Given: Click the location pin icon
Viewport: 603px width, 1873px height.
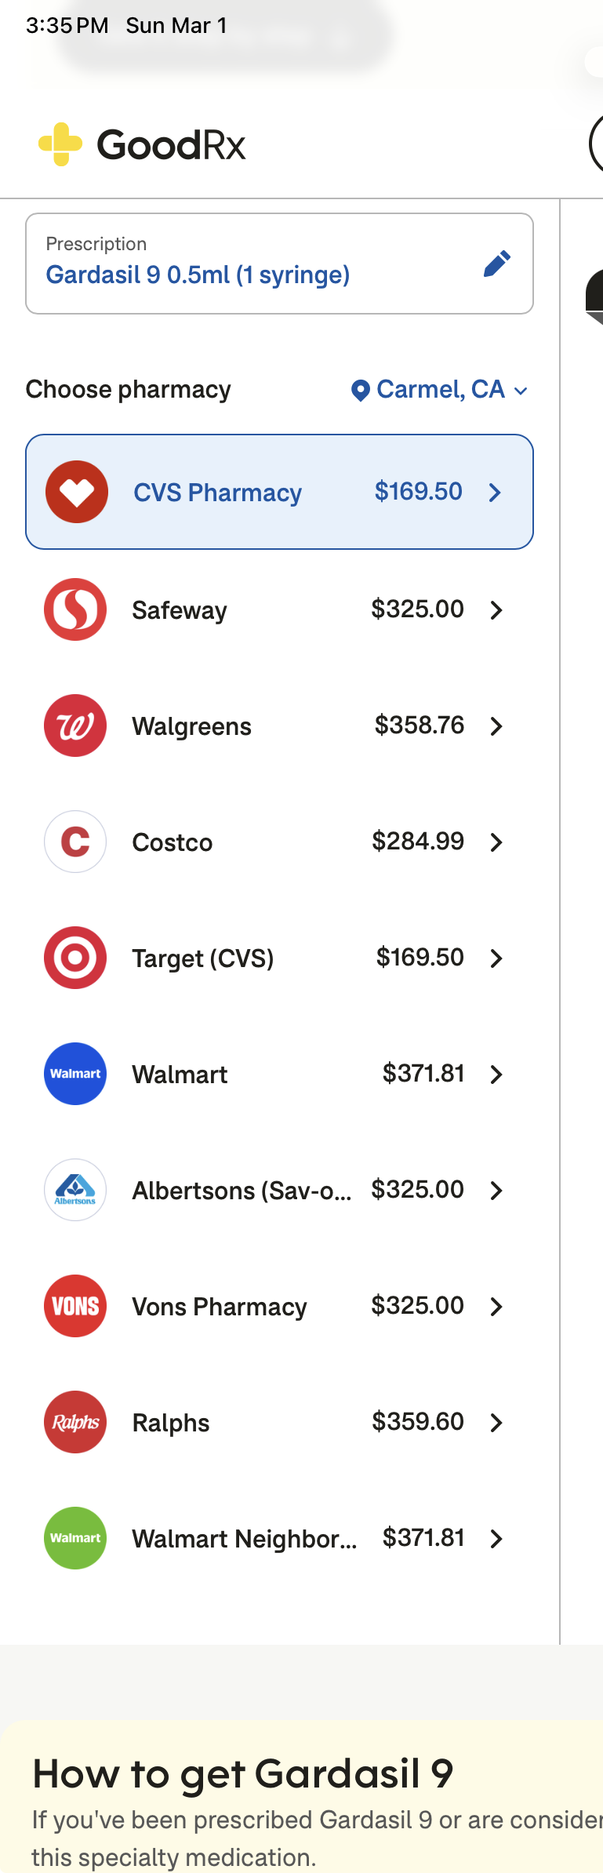Looking at the screenshot, I should (360, 391).
